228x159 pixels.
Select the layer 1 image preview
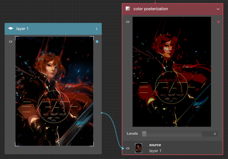[x=54, y=91]
